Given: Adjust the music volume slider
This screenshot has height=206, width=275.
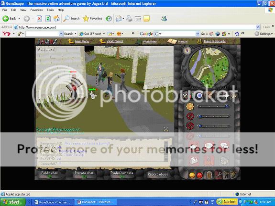Looking at the screenshot, I should 214,116.
